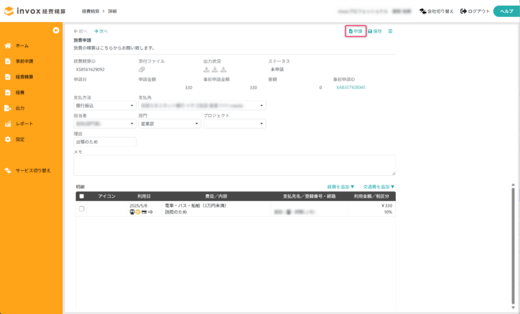Click the orange coin icon in the 2025/5/8 row
520x314 pixels.
pos(138,212)
